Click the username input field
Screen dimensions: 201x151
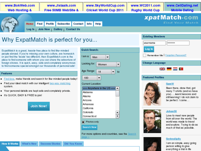click(154, 43)
